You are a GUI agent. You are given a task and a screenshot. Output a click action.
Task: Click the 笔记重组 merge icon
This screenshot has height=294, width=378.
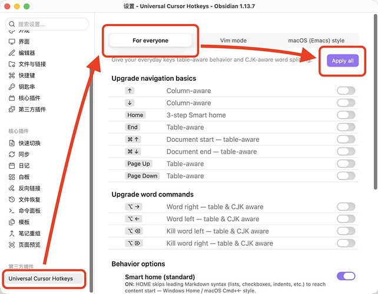(12, 233)
